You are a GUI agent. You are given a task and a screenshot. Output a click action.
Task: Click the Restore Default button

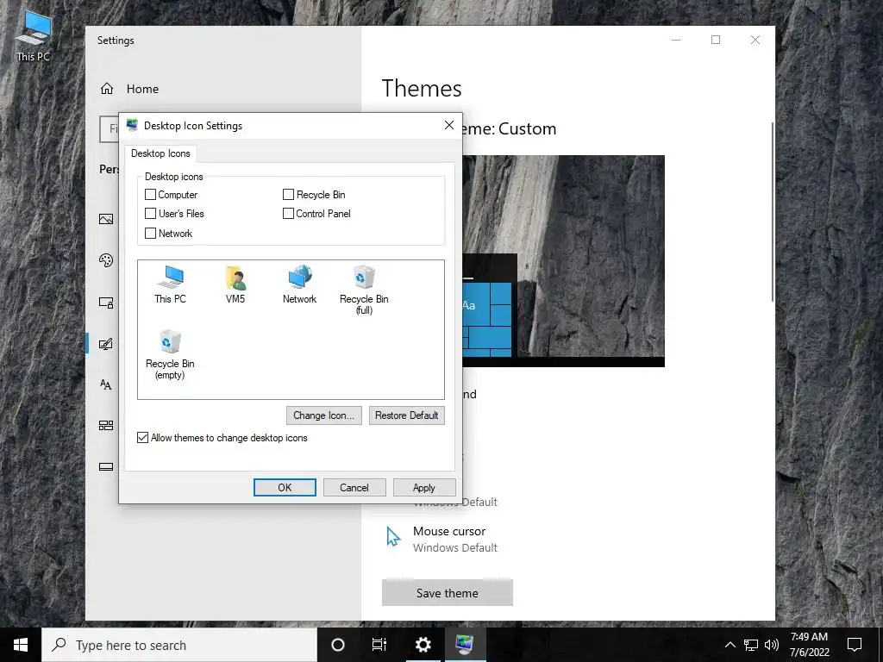click(407, 415)
